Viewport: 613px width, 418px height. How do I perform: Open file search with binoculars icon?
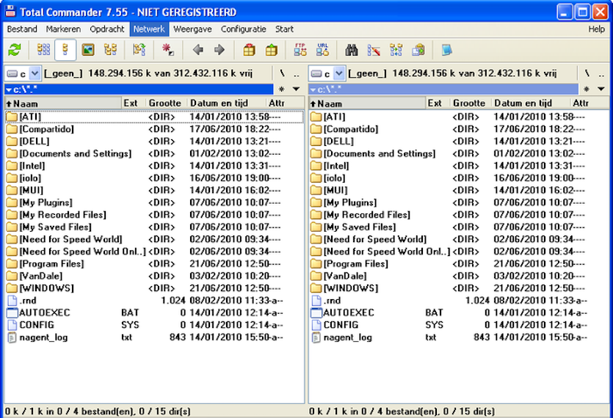[352, 50]
